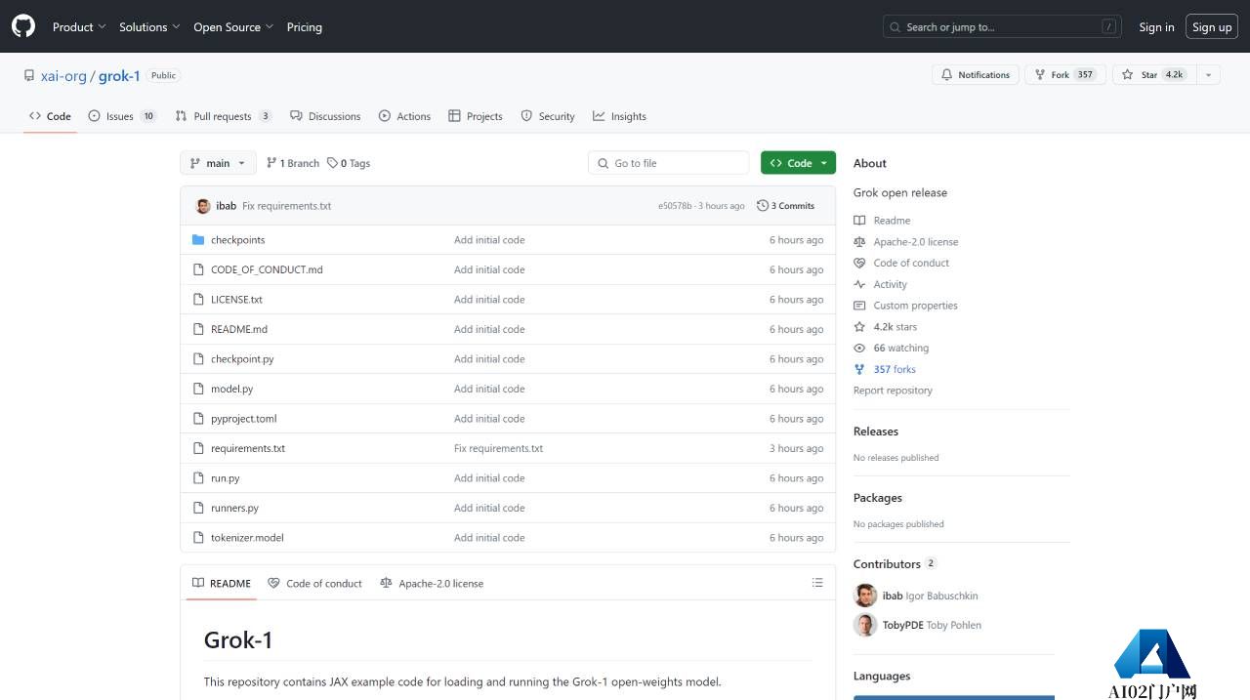Click the Sign in link
Viewport: 1250px width, 700px height.
coord(1156,27)
